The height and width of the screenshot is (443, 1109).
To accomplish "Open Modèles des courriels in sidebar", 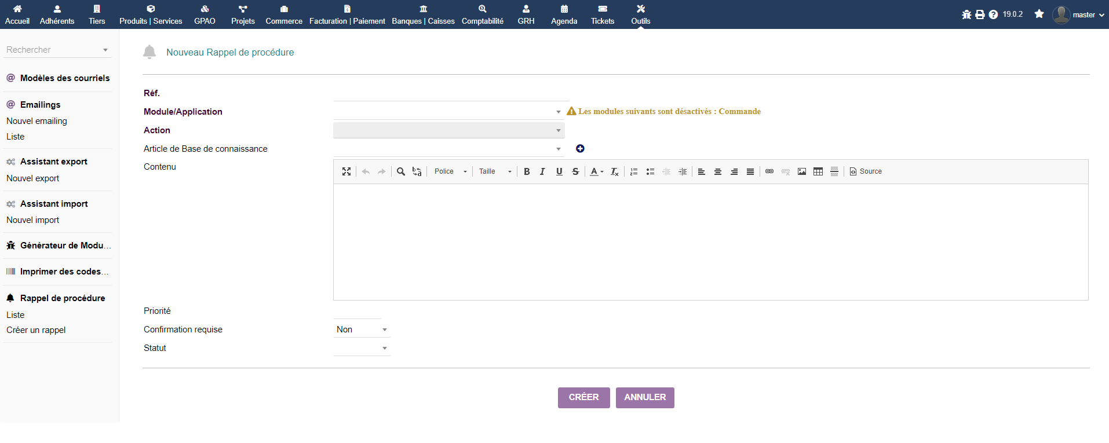I will pos(65,78).
